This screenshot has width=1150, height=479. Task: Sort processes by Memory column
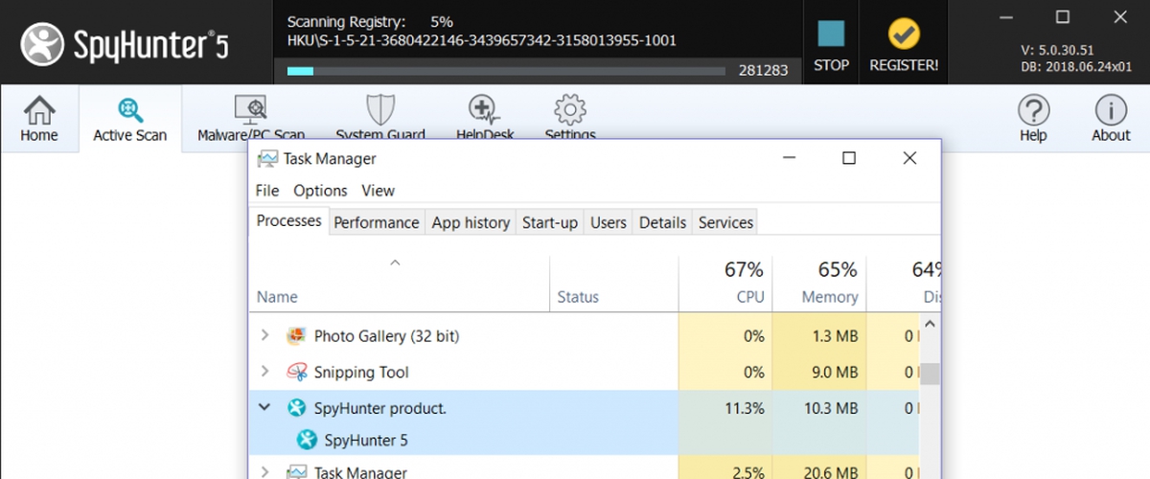point(818,284)
